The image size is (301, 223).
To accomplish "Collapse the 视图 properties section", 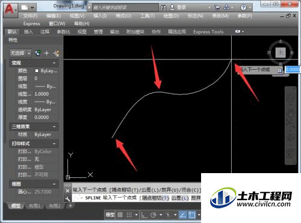I will tap(54, 184).
